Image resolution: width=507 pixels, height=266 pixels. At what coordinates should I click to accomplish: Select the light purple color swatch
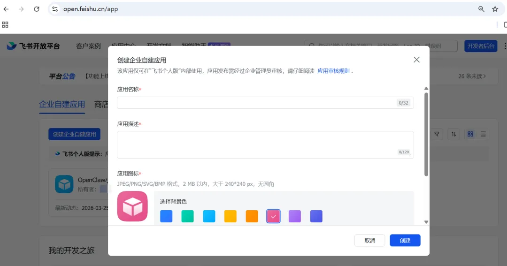pos(294,216)
